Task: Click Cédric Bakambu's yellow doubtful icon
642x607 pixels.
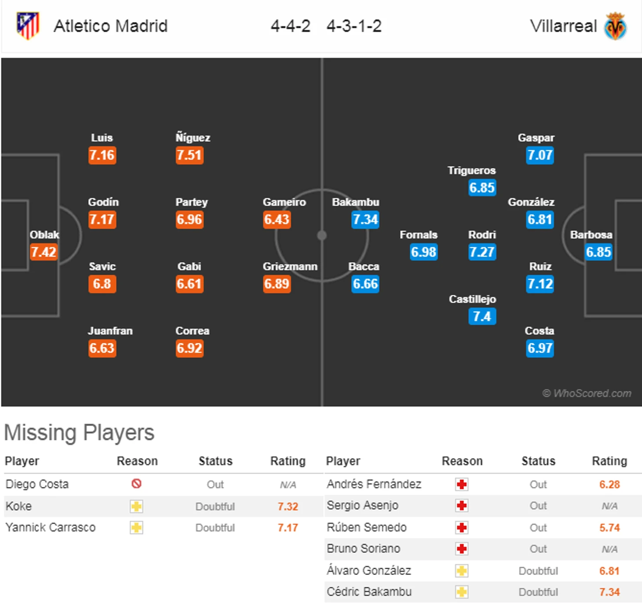Action: point(462,592)
